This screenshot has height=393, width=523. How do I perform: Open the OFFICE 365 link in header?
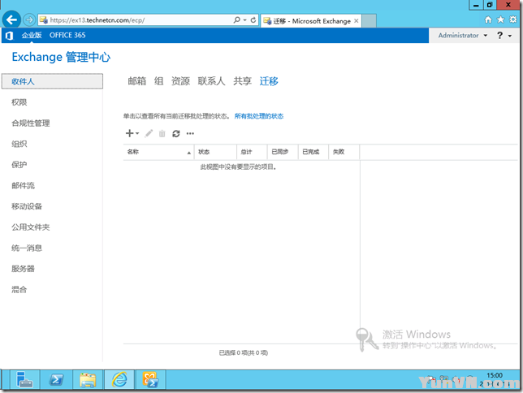click(67, 35)
